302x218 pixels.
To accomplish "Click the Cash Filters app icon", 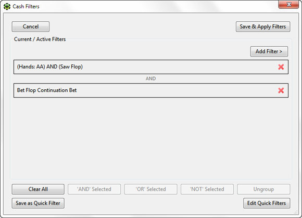I will 7,7.
